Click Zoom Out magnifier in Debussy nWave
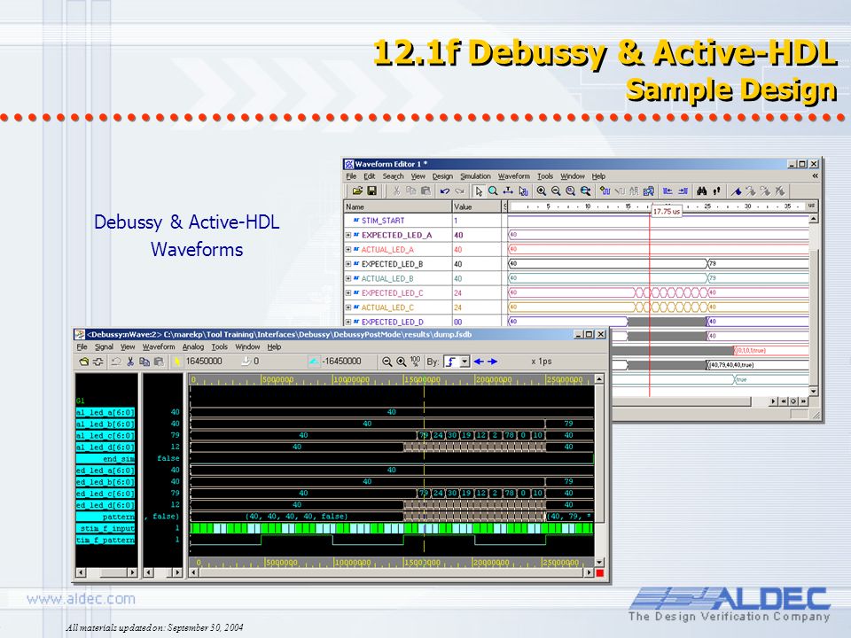The image size is (851, 638). pyautogui.click(x=387, y=362)
